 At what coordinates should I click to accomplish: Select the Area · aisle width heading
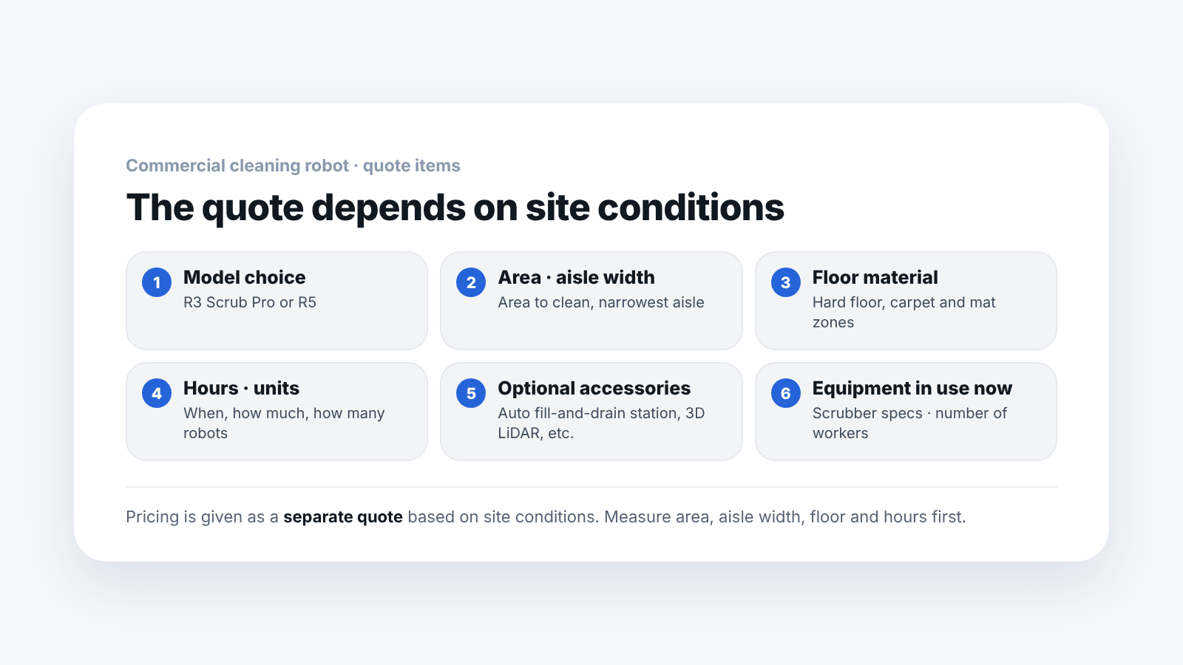pos(577,278)
